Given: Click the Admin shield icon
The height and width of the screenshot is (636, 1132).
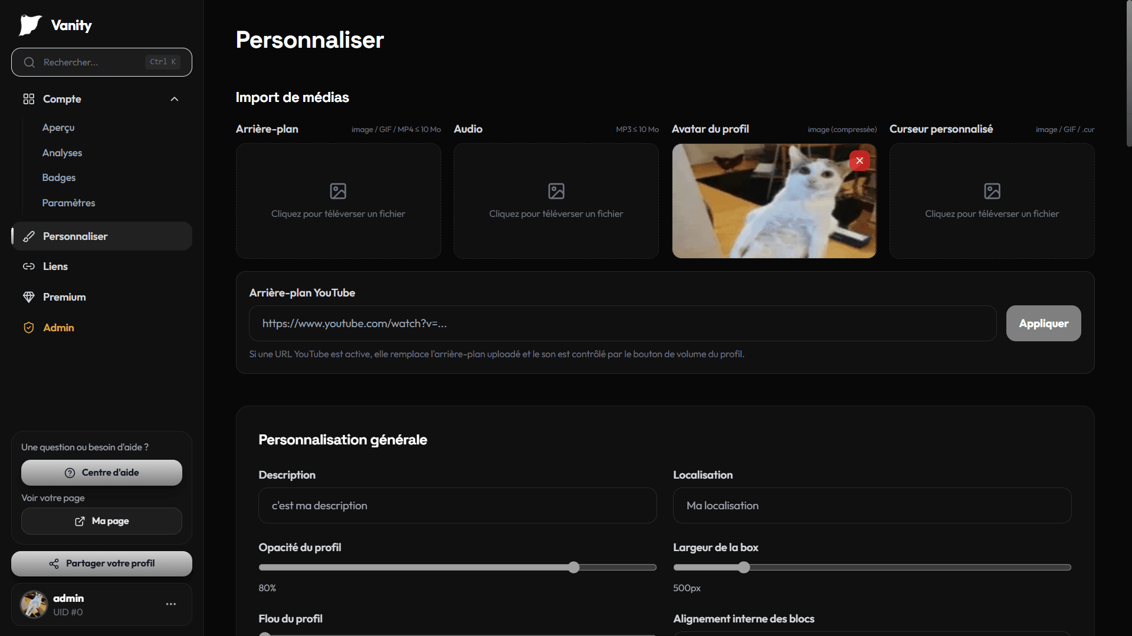Looking at the screenshot, I should (28, 328).
